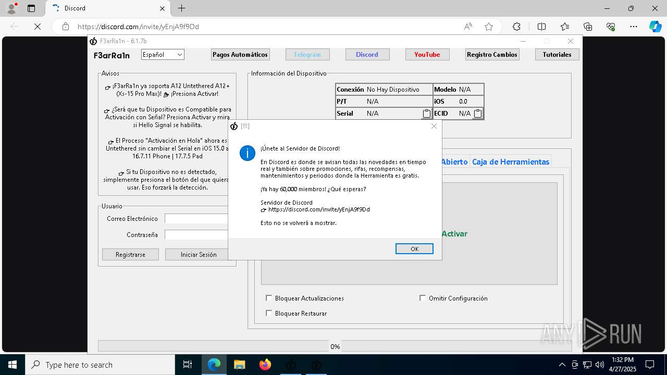The image size is (667, 375).
Task: Open File Explorer from taskbar
Action: pyautogui.click(x=240, y=365)
